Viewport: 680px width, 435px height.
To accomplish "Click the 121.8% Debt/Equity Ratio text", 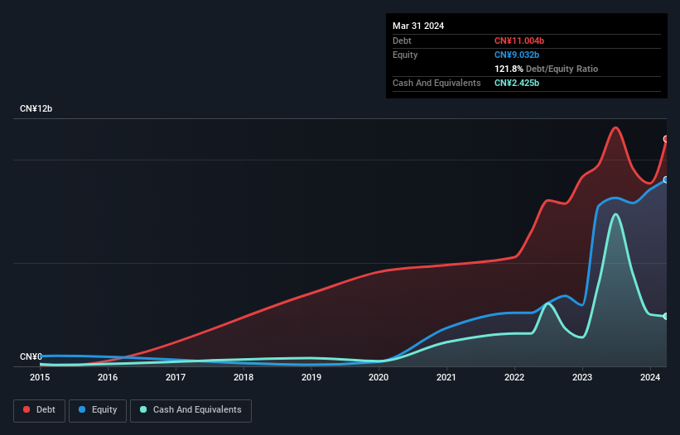I will (546, 69).
